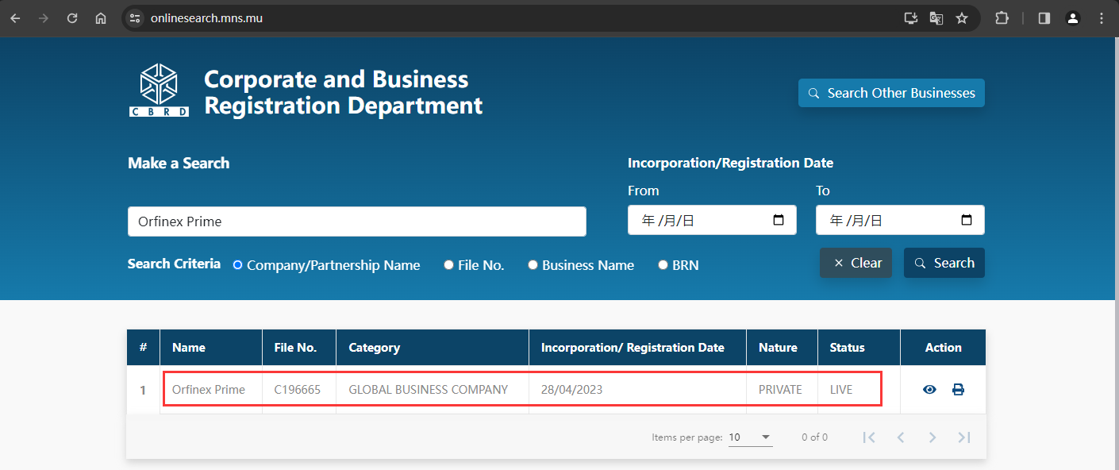Click the file number C196665
The height and width of the screenshot is (470, 1119).
(x=298, y=390)
